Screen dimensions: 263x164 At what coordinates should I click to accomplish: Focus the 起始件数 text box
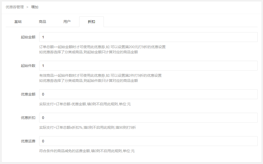point(148,66)
